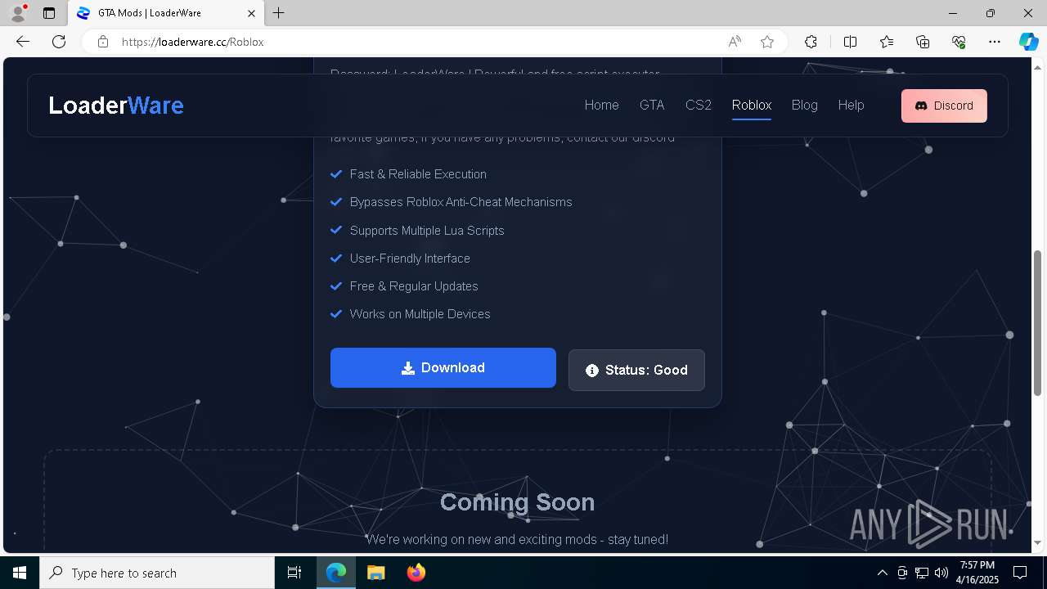This screenshot has height=589, width=1047.
Task: Open the CS2 nav item
Action: point(699,105)
